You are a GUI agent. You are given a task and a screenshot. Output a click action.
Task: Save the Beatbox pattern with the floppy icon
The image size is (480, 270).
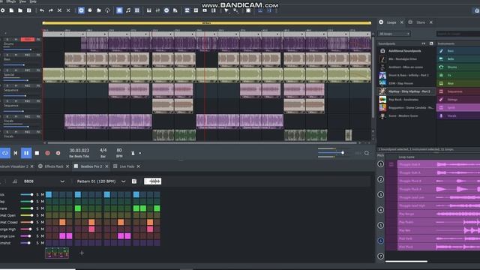[x=134, y=181]
